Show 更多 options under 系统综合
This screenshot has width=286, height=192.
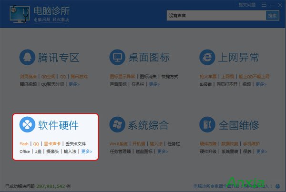pyautogui.click(x=163, y=152)
